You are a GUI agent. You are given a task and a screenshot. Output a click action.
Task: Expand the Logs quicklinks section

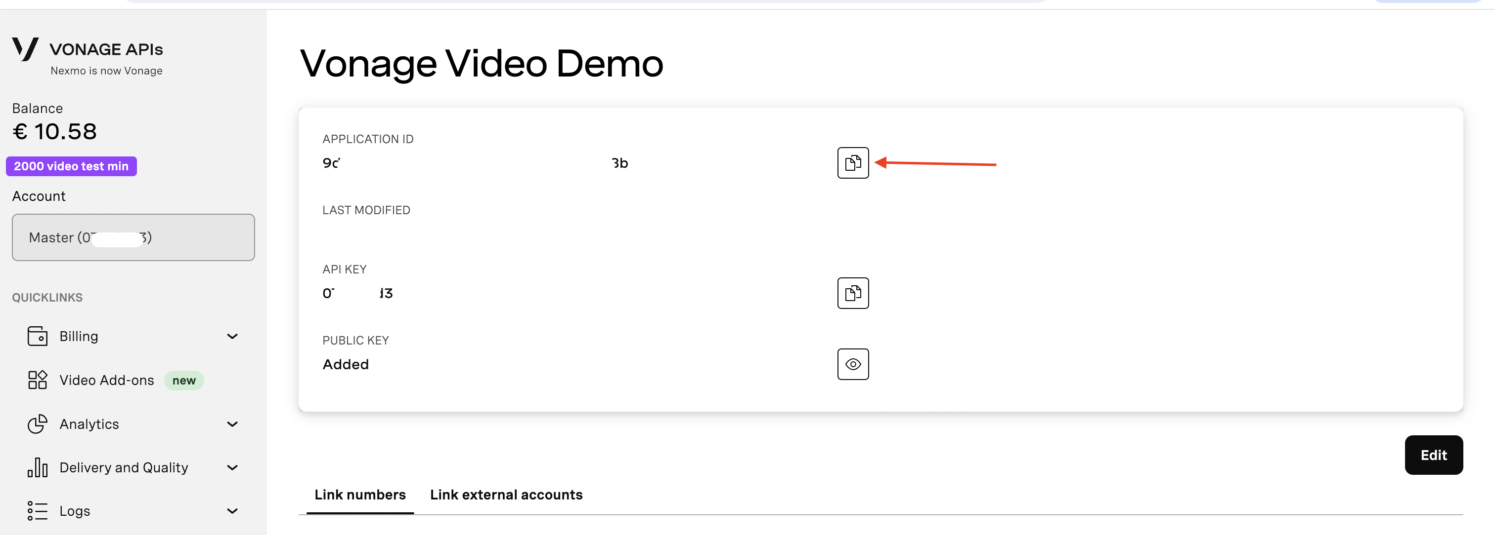(233, 511)
